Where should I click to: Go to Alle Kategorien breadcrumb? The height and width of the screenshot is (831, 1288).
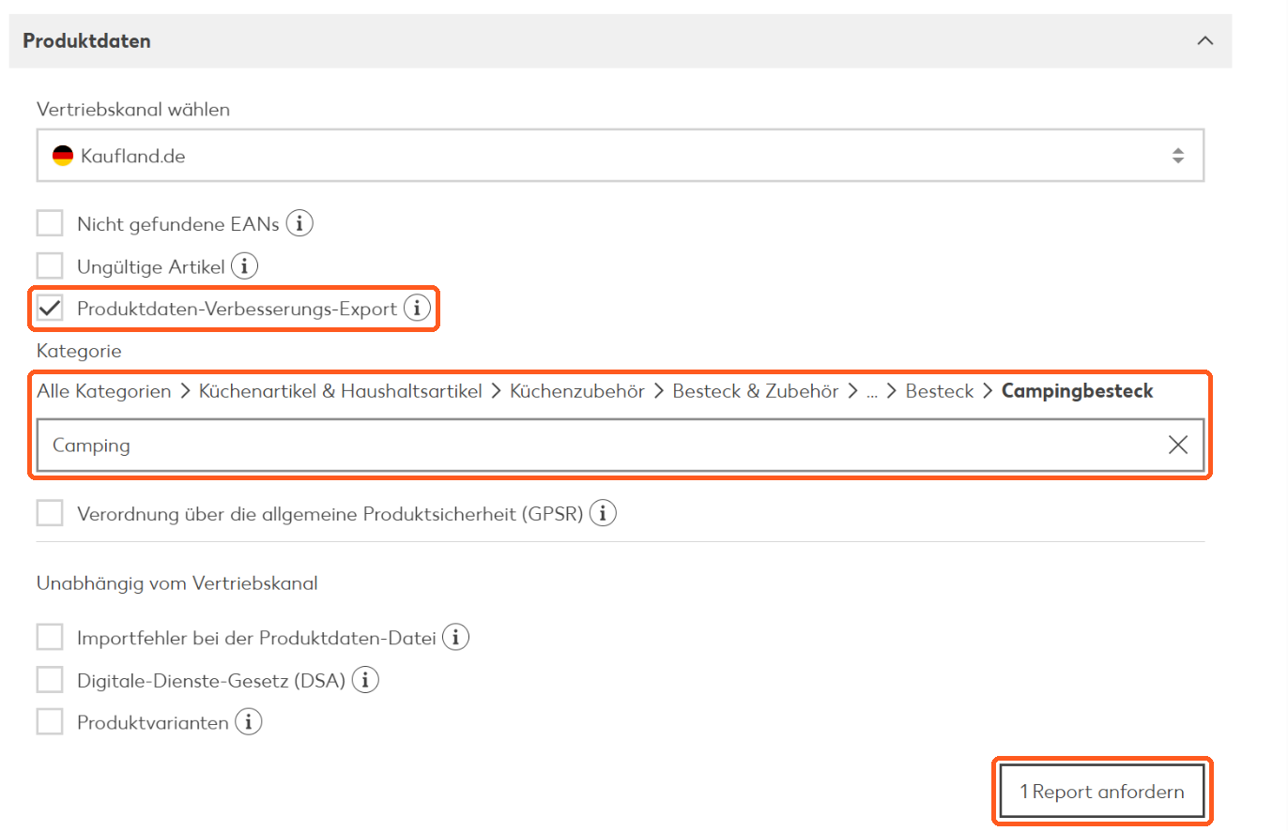click(x=104, y=391)
